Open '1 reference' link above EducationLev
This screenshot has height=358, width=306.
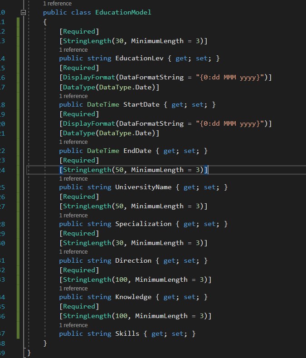pyautogui.click(x=73, y=50)
